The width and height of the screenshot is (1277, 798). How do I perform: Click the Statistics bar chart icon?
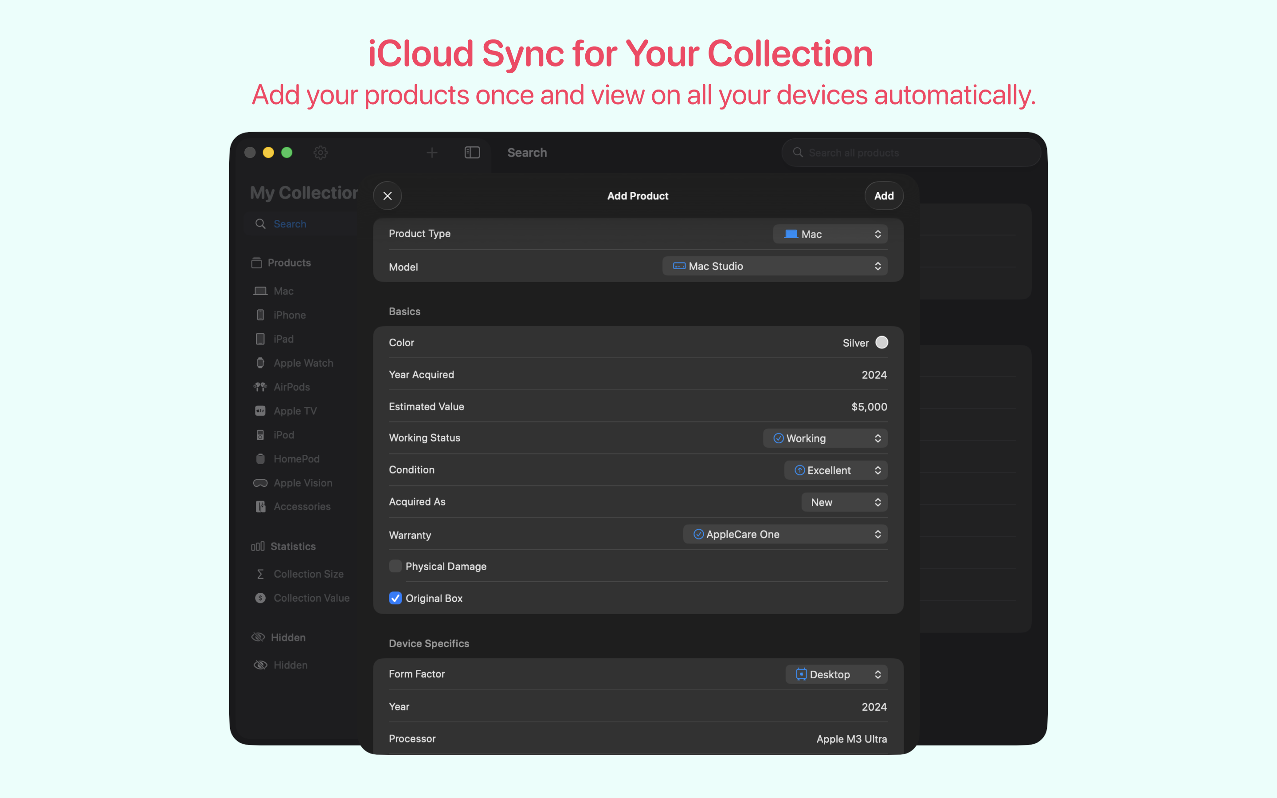click(x=258, y=546)
